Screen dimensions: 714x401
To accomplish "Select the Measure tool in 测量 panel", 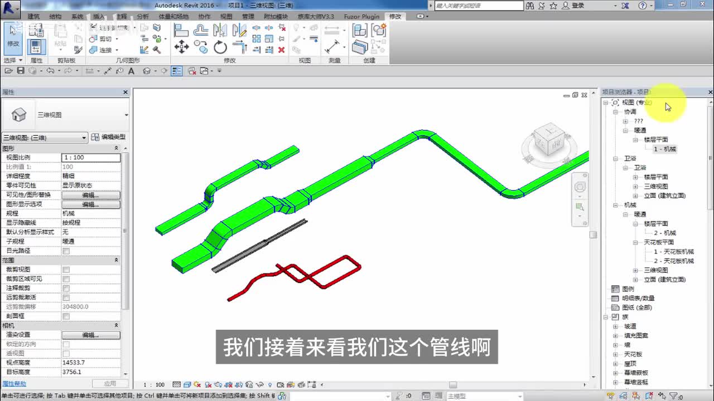I will tap(332, 47).
